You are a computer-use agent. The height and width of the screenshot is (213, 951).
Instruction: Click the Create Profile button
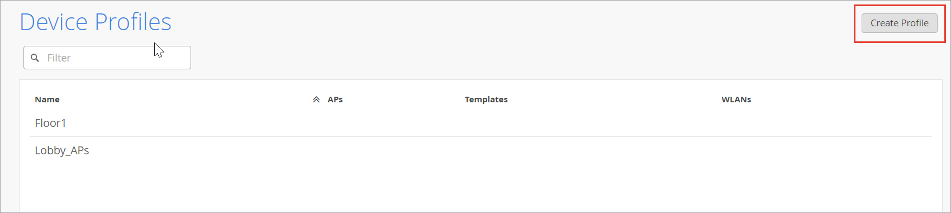(x=899, y=23)
